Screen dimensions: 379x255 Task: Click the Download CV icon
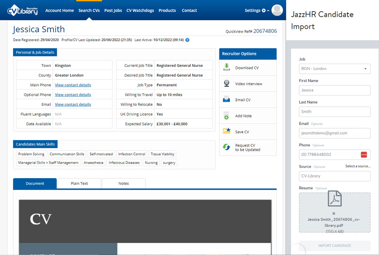[x=227, y=67]
